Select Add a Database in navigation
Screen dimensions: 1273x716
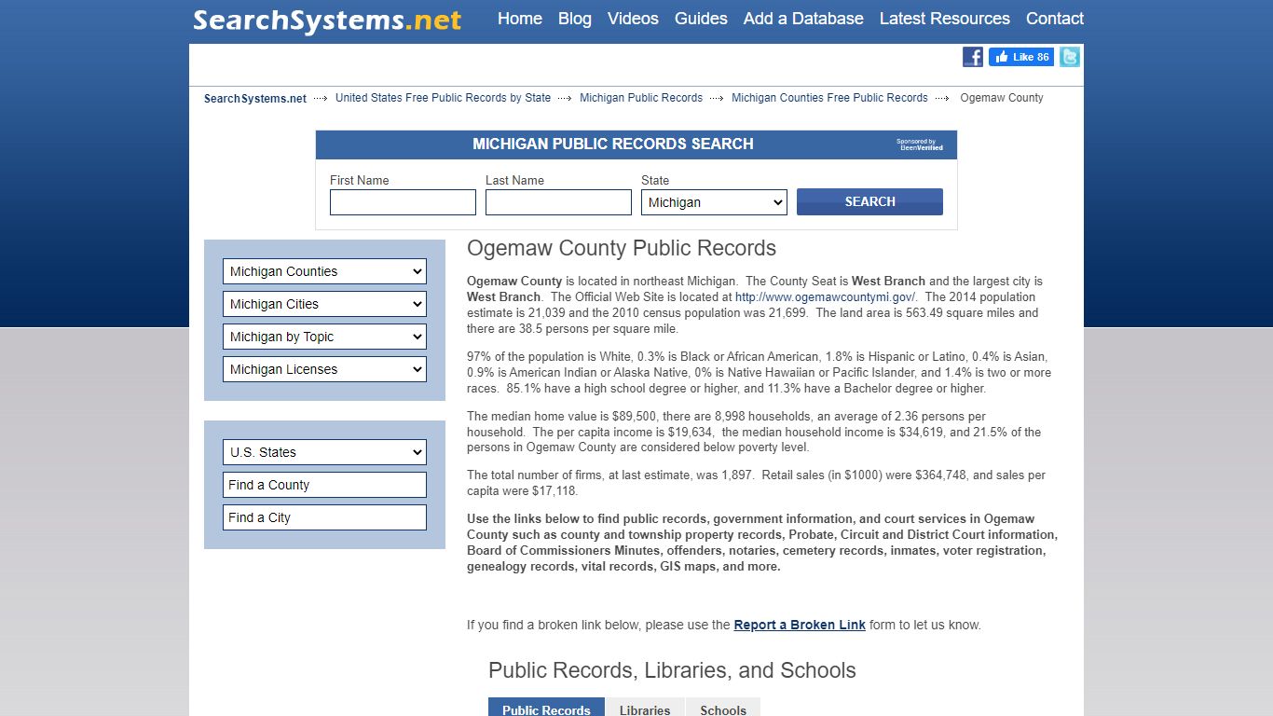tap(803, 19)
